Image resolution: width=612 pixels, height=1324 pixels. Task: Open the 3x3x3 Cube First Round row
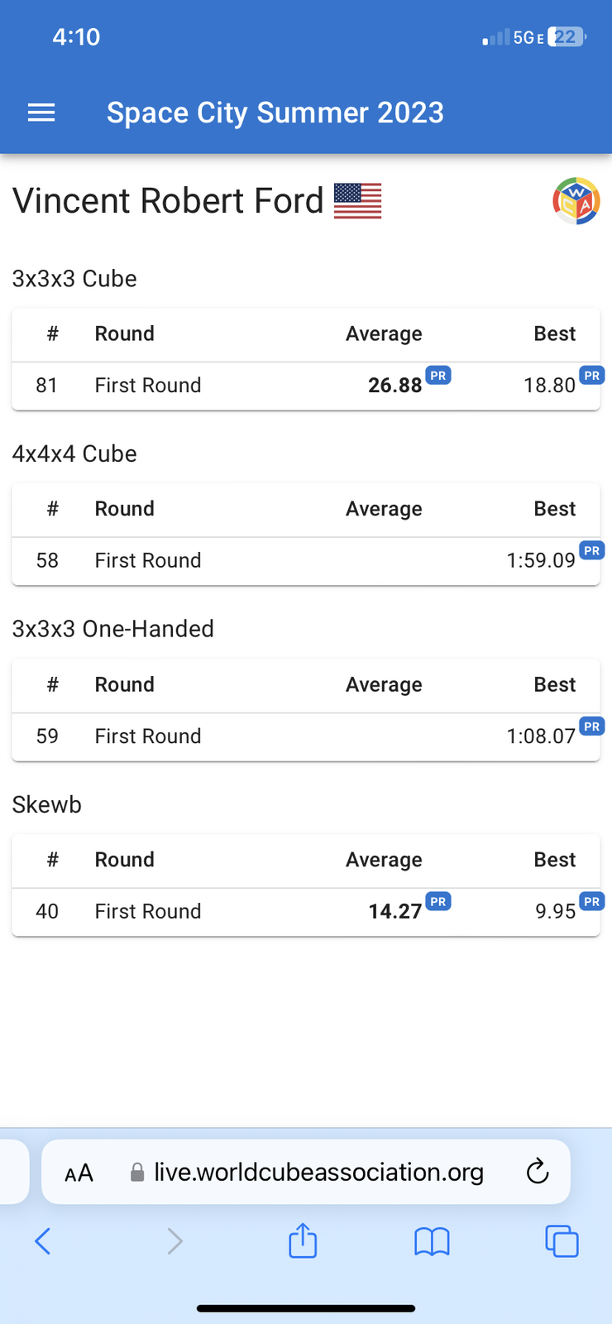pyautogui.click(x=306, y=386)
